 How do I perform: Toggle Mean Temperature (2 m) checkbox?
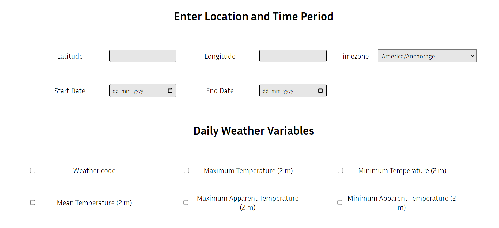tap(33, 203)
